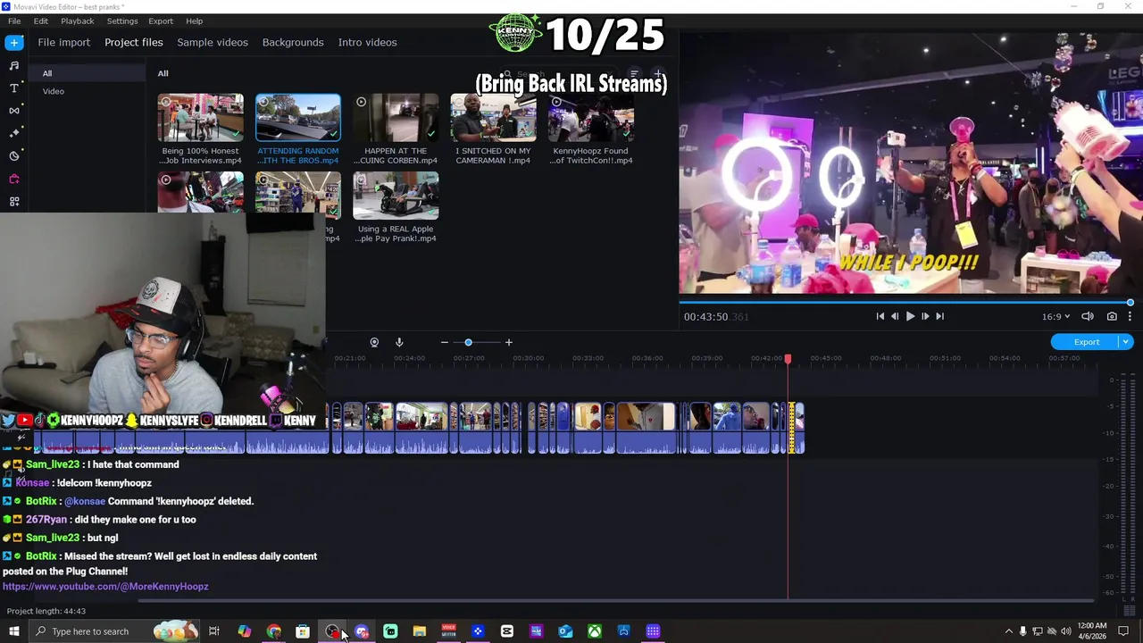Screen dimensions: 1143x643
Task: Click the timeline zoom-in plus icon
Action: (509, 342)
